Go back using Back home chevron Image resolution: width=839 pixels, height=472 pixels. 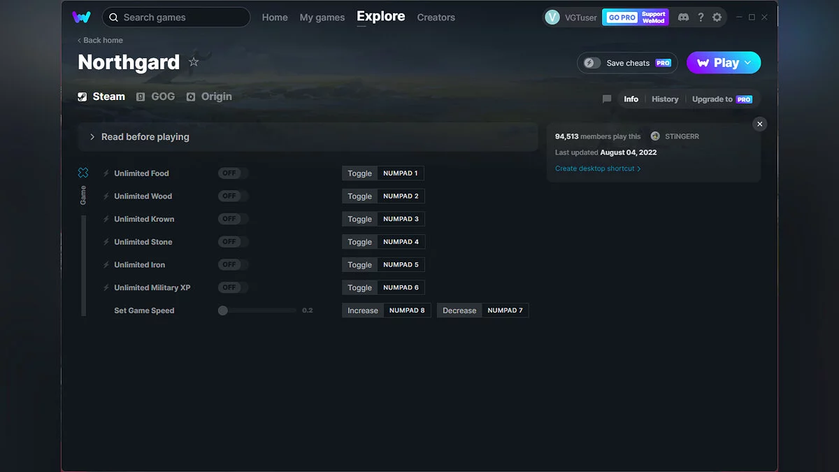point(80,41)
